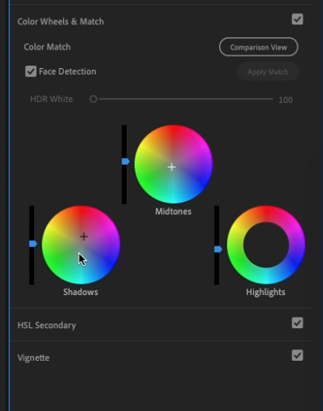Disable the Color Wheels & Match checkbox
Image resolution: width=323 pixels, height=411 pixels.
[297, 19]
